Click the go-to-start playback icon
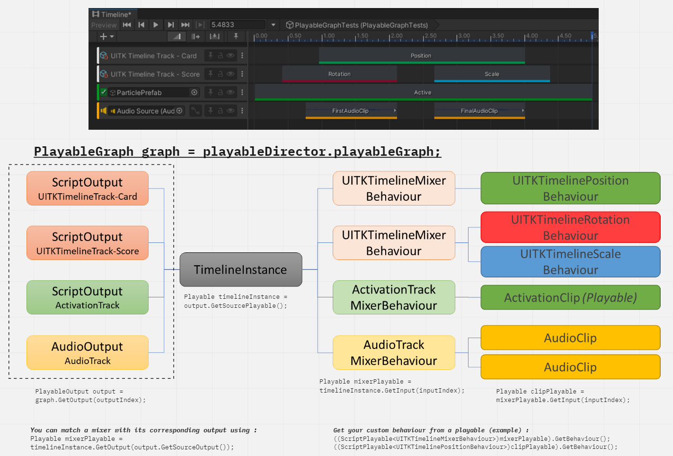673x456 pixels. pyautogui.click(x=127, y=25)
